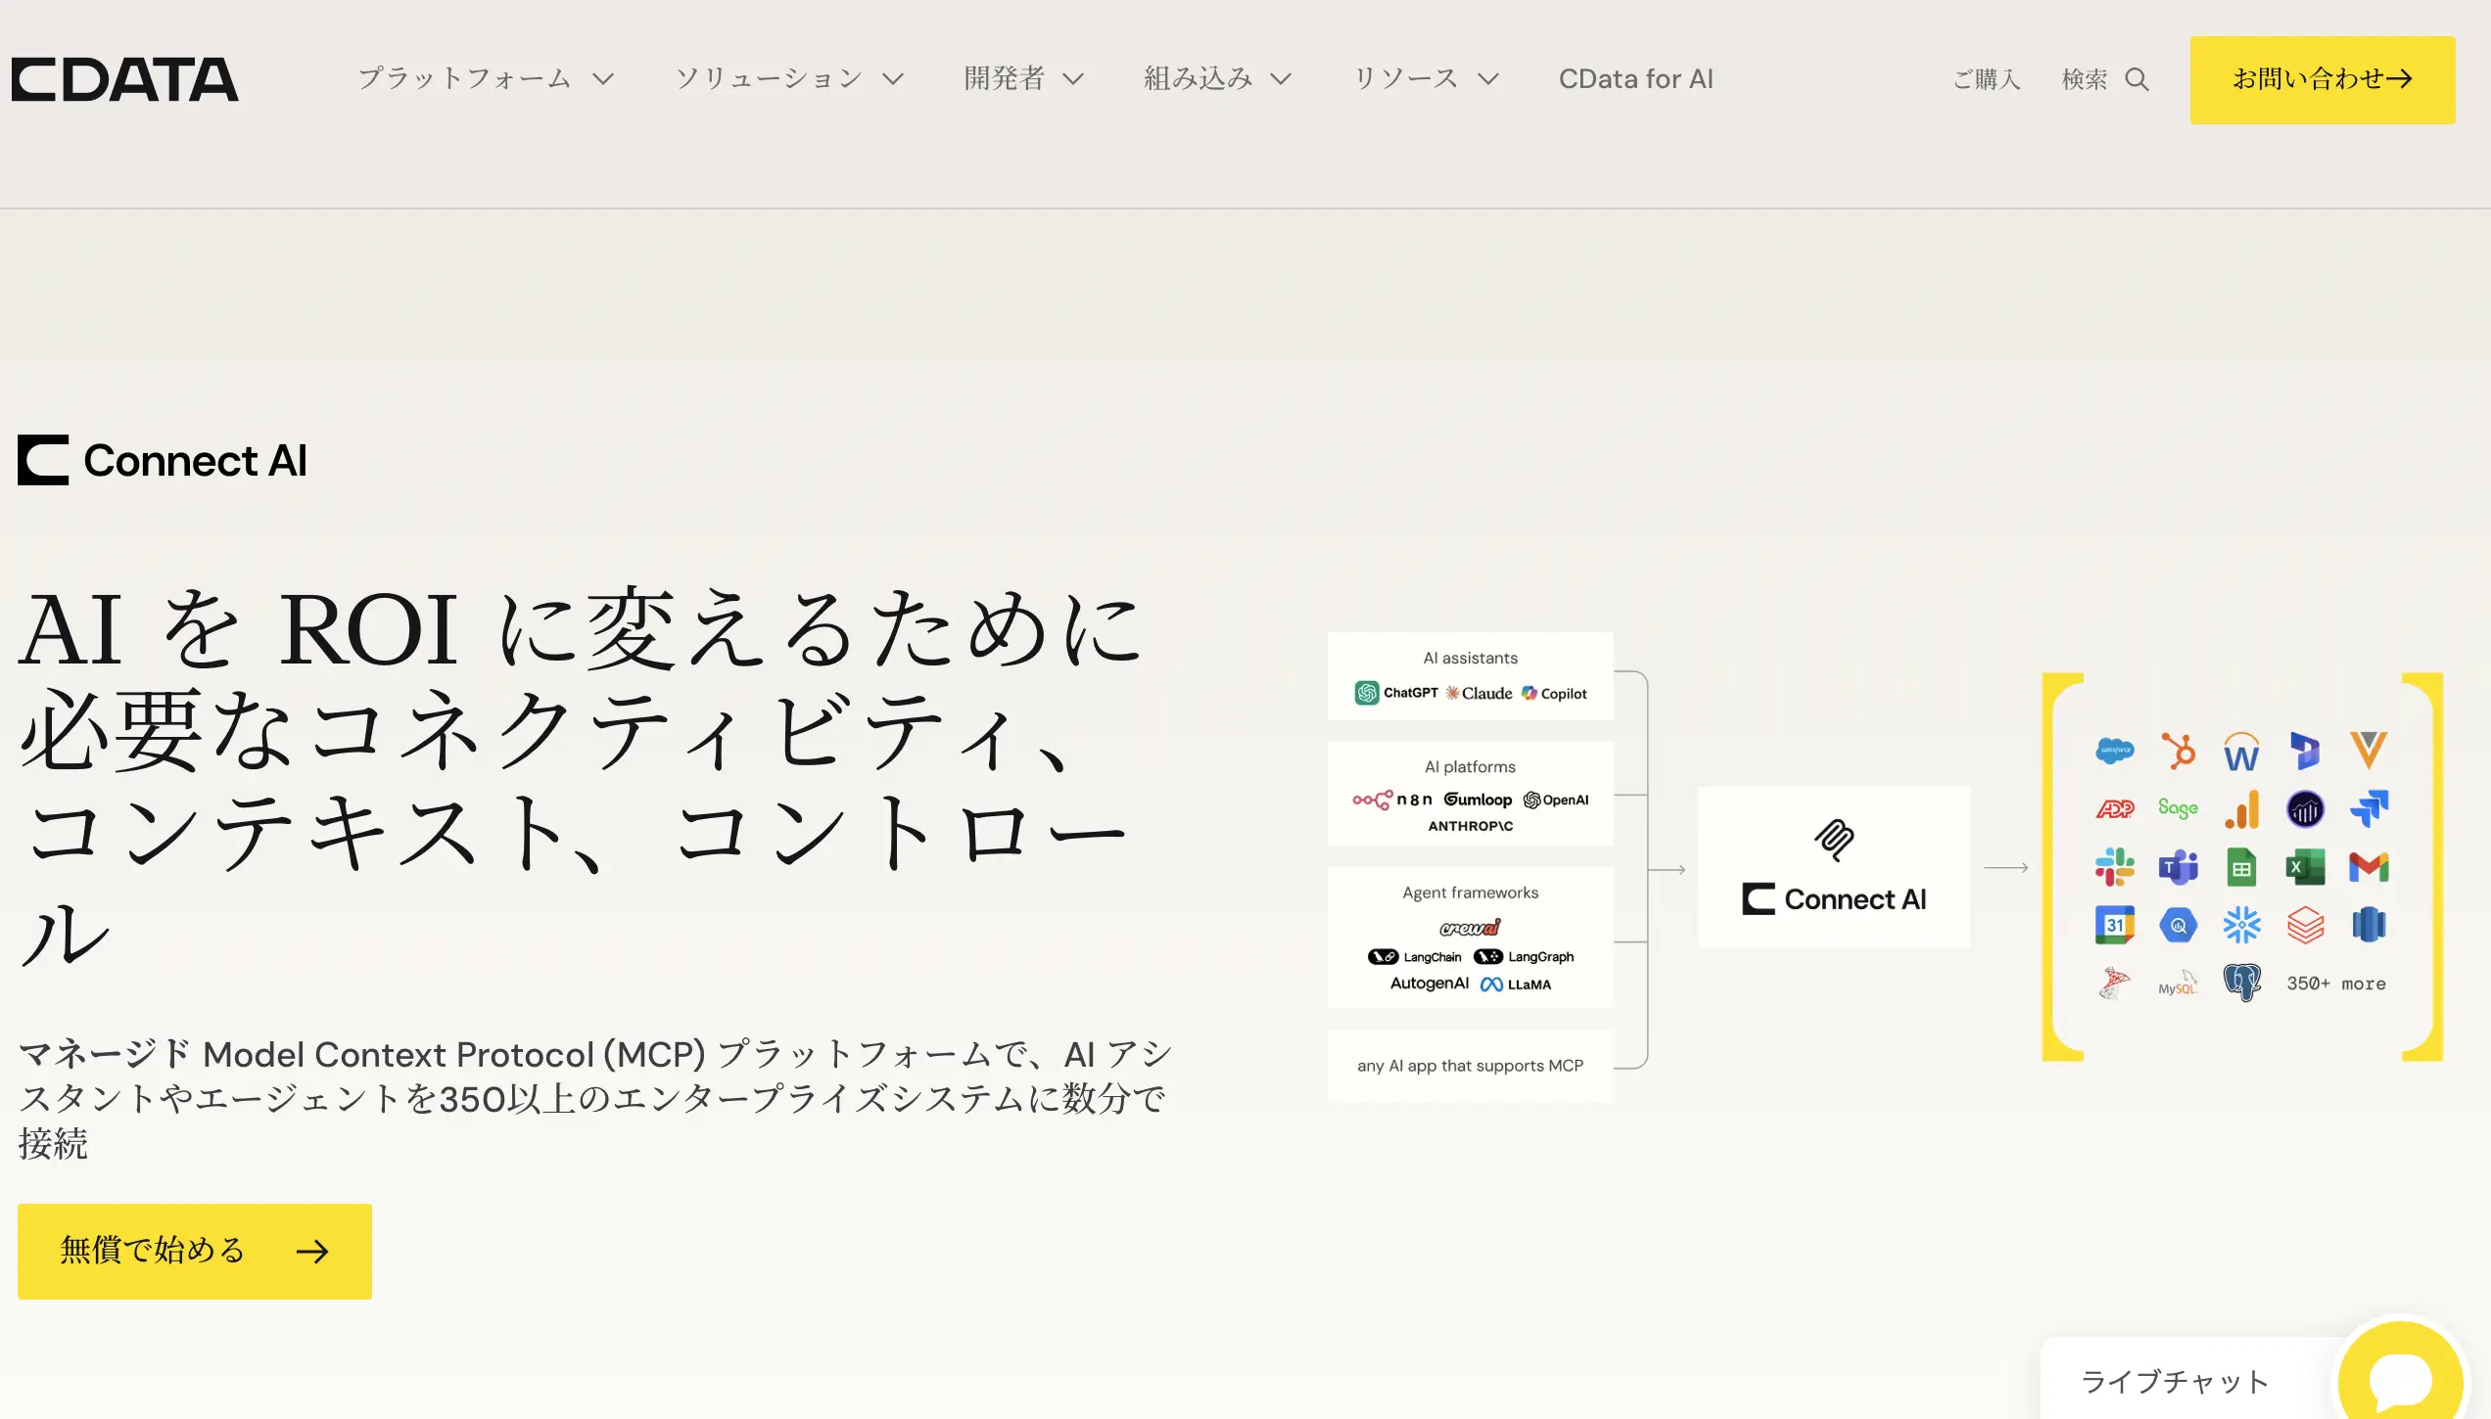Click the Claude logo in the diagram

click(x=1479, y=693)
